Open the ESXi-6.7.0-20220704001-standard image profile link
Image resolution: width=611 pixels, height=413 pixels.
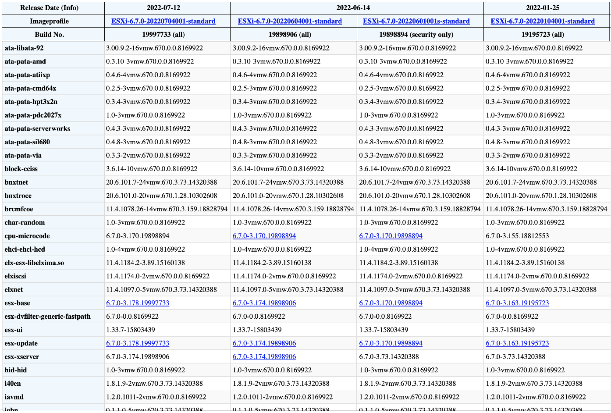[163, 21]
